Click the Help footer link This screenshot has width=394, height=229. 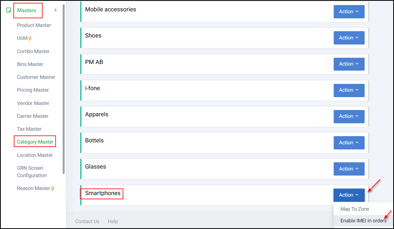click(x=113, y=222)
